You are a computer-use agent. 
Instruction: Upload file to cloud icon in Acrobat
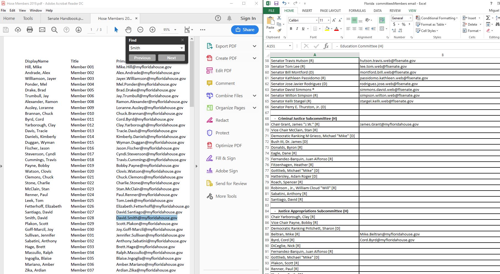pyautogui.click(x=18, y=30)
